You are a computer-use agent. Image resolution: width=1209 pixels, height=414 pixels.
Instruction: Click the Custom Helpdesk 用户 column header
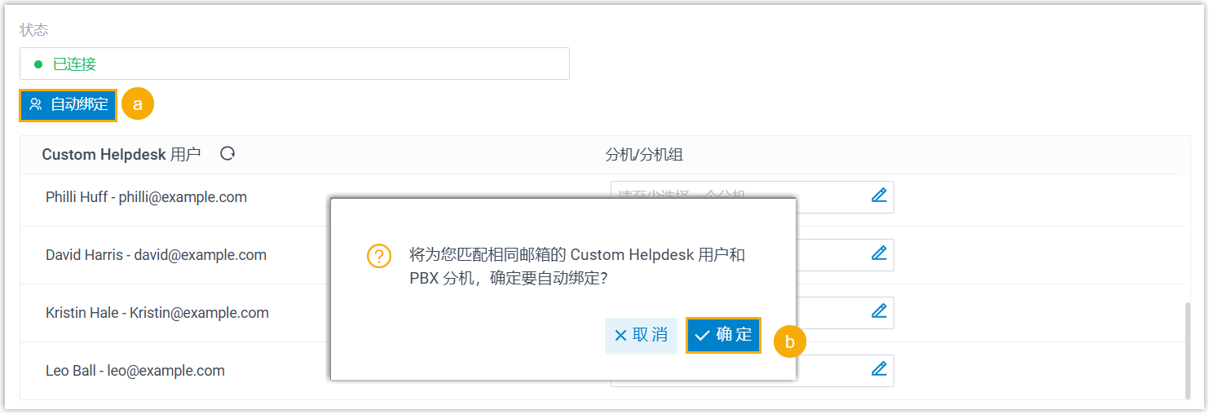click(x=121, y=155)
